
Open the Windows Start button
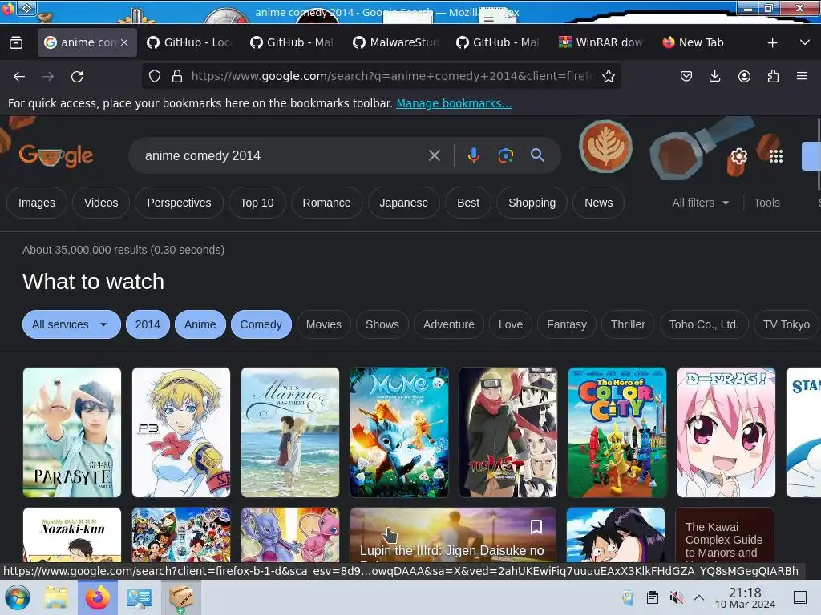18,597
